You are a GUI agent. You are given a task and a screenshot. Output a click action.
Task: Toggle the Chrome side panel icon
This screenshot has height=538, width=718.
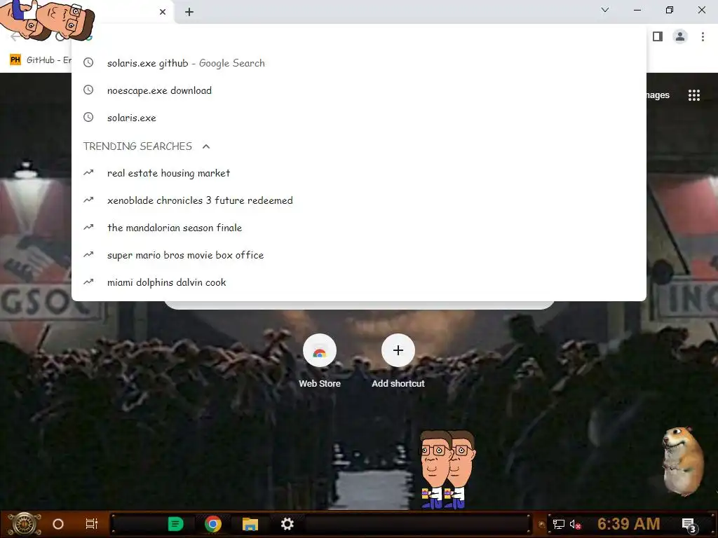(x=658, y=36)
